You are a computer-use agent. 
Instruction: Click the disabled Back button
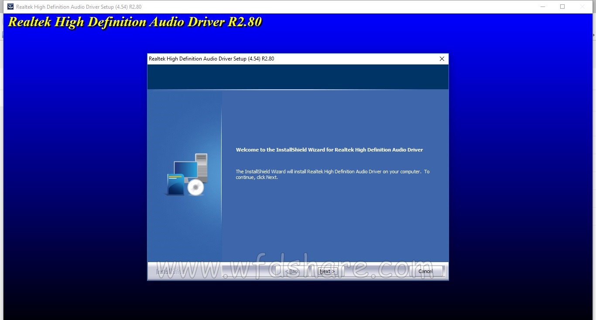(x=292, y=271)
